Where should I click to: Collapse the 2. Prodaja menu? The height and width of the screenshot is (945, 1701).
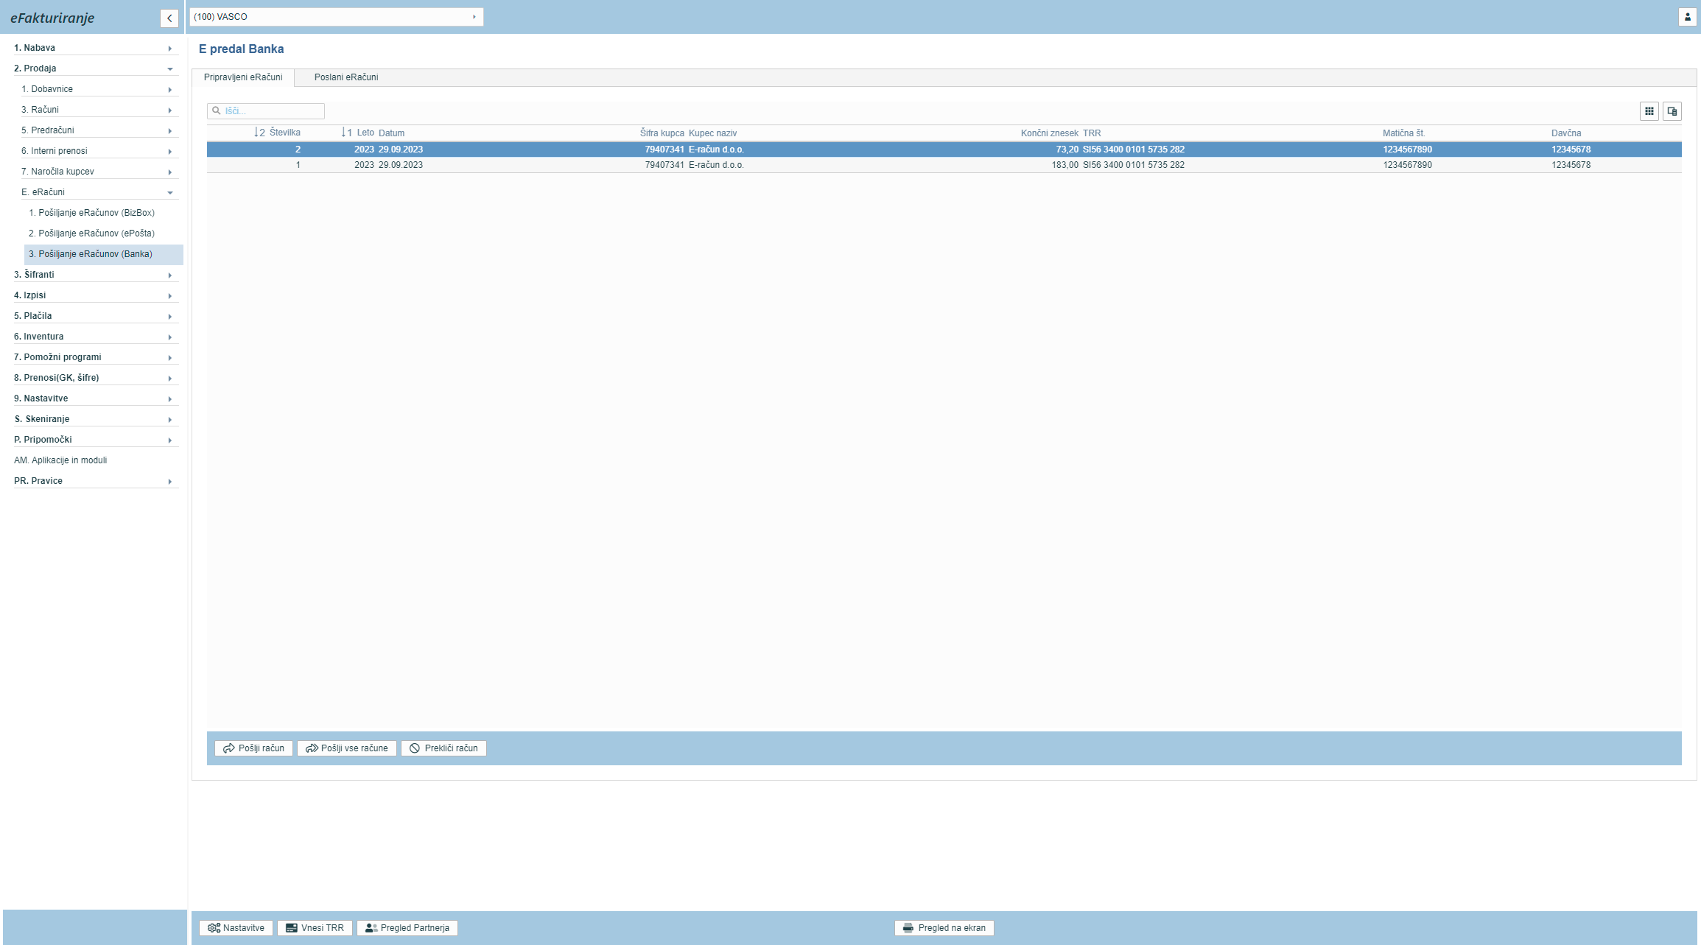pyautogui.click(x=96, y=68)
